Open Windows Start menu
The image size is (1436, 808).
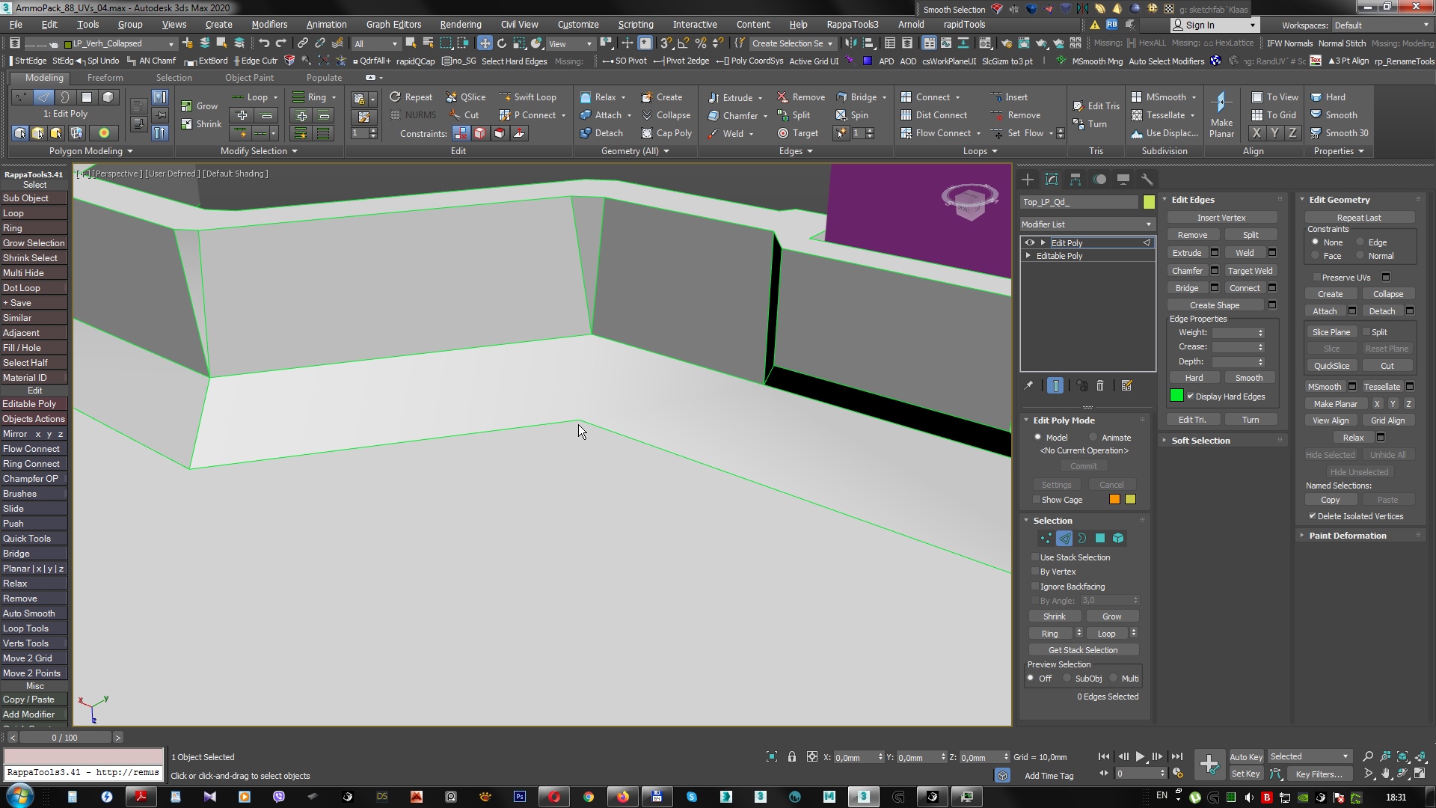click(20, 795)
